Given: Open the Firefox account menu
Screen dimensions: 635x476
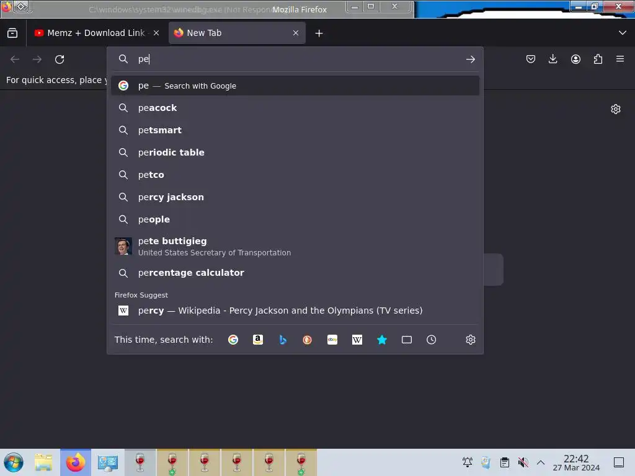Looking at the screenshot, I should (x=575, y=59).
